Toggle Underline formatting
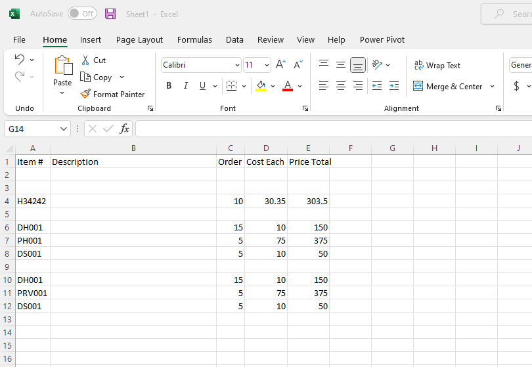The image size is (532, 367). (202, 85)
